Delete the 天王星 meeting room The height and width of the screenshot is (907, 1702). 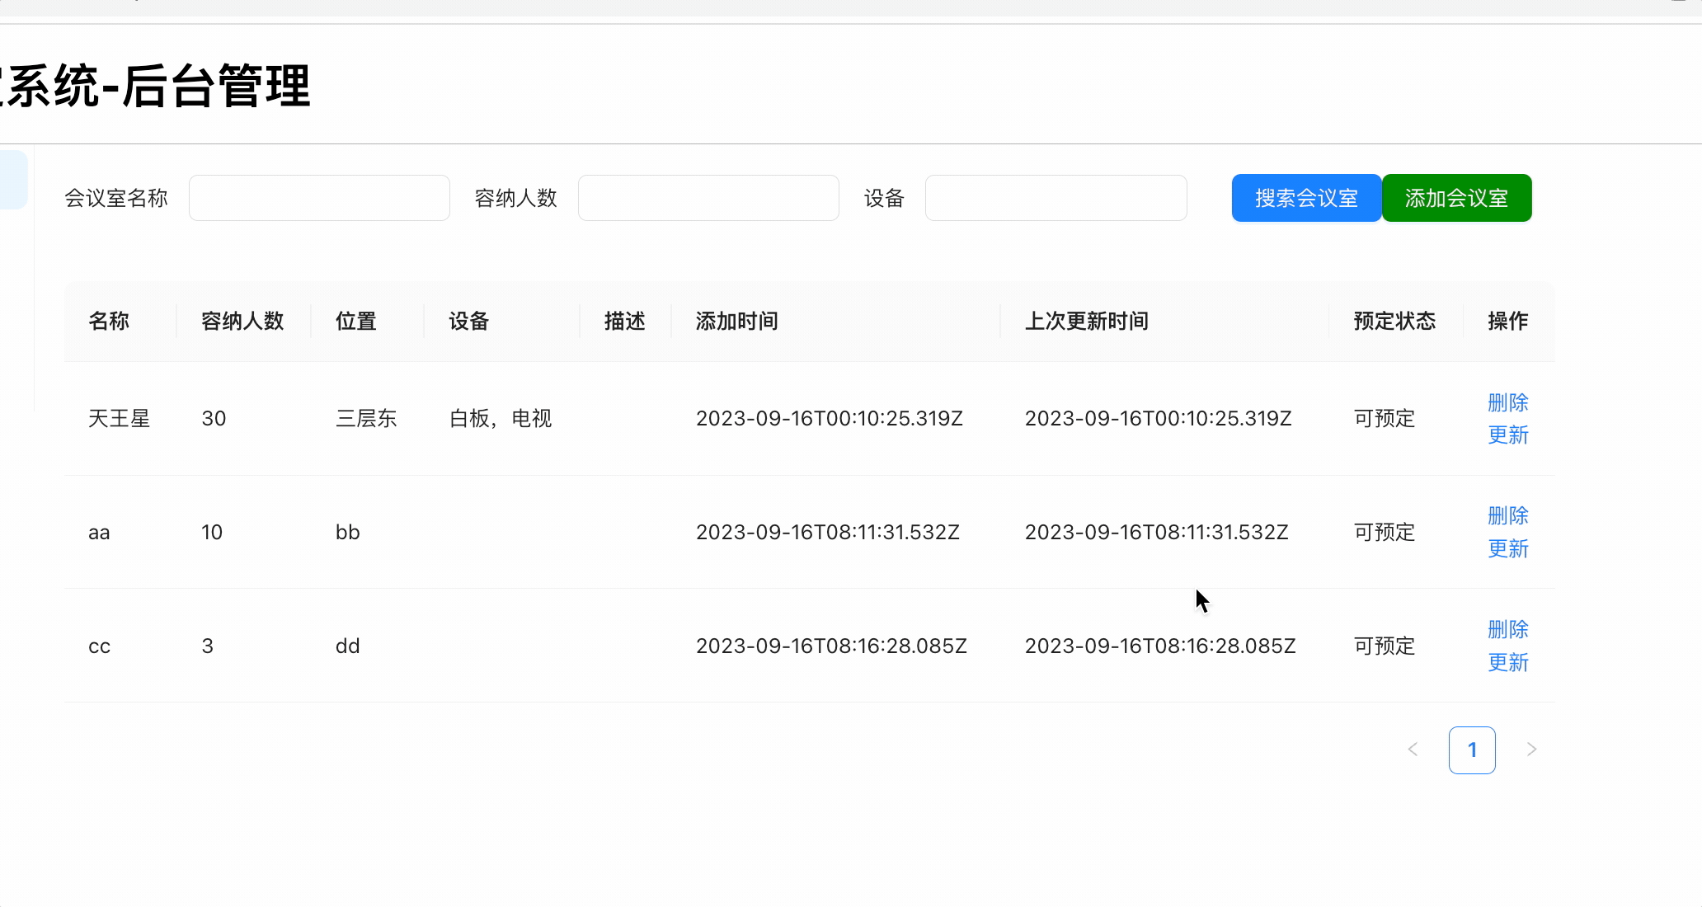point(1507,402)
